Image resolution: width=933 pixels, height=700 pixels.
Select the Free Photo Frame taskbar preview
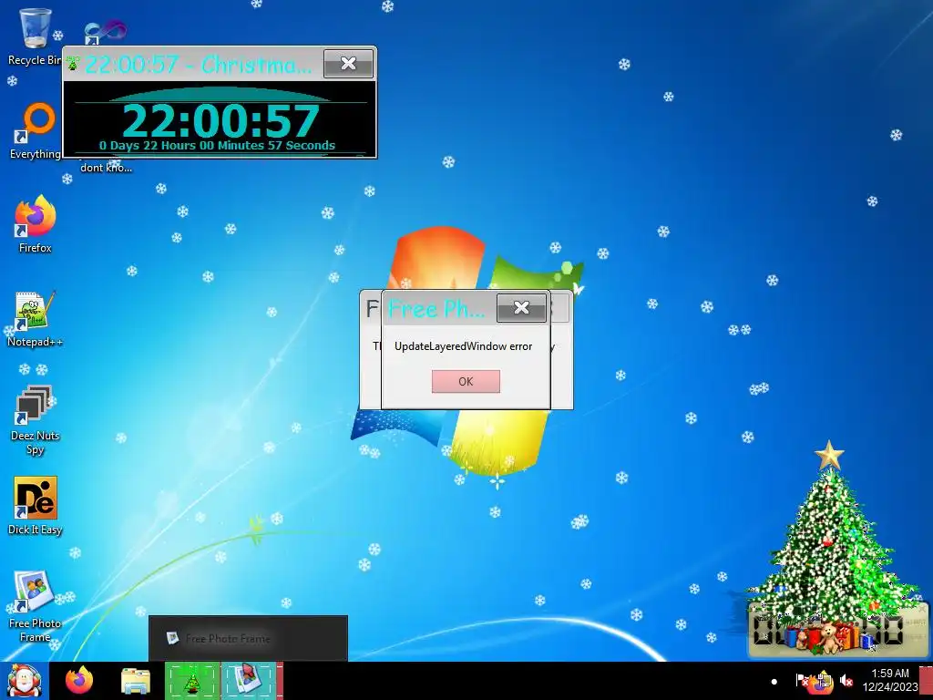point(248,638)
